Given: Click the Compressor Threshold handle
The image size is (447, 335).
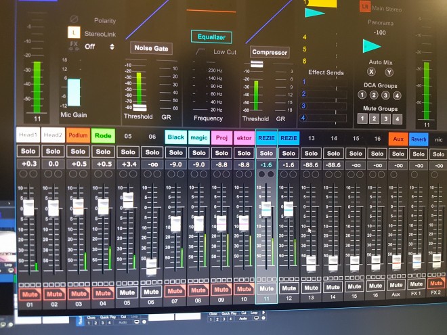Looking at the screenshot, I should click(257, 64).
